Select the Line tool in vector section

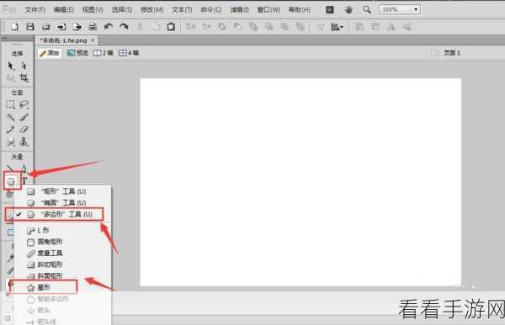point(10,168)
